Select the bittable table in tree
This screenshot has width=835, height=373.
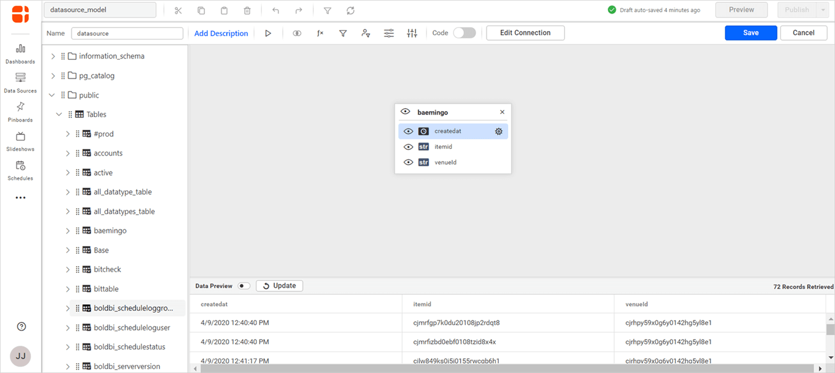106,289
